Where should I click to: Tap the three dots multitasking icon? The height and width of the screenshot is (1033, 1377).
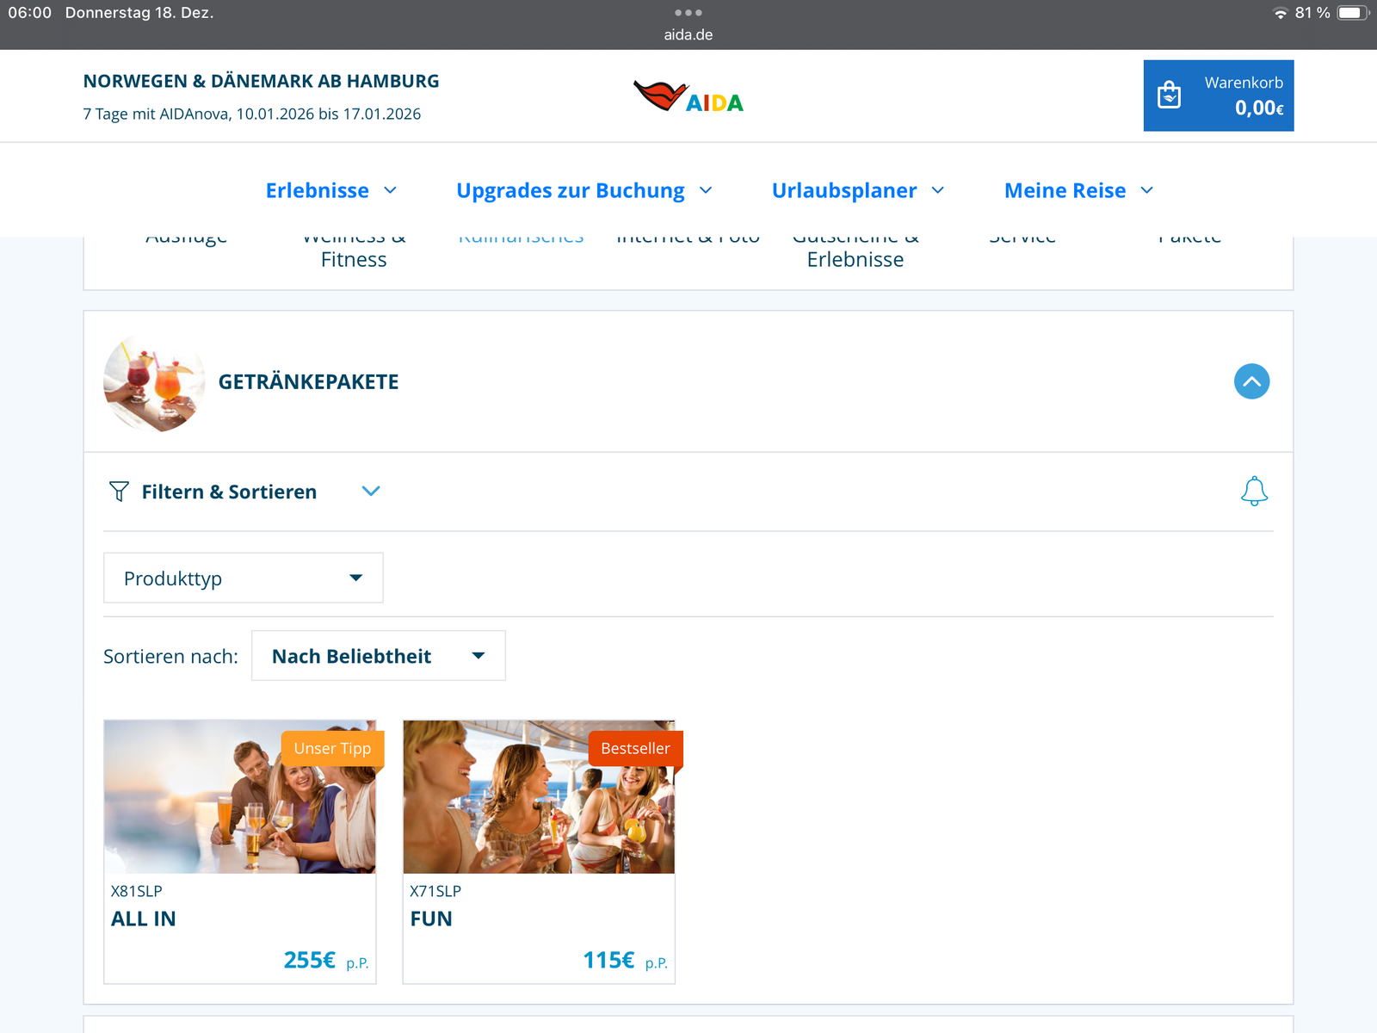coord(688,13)
